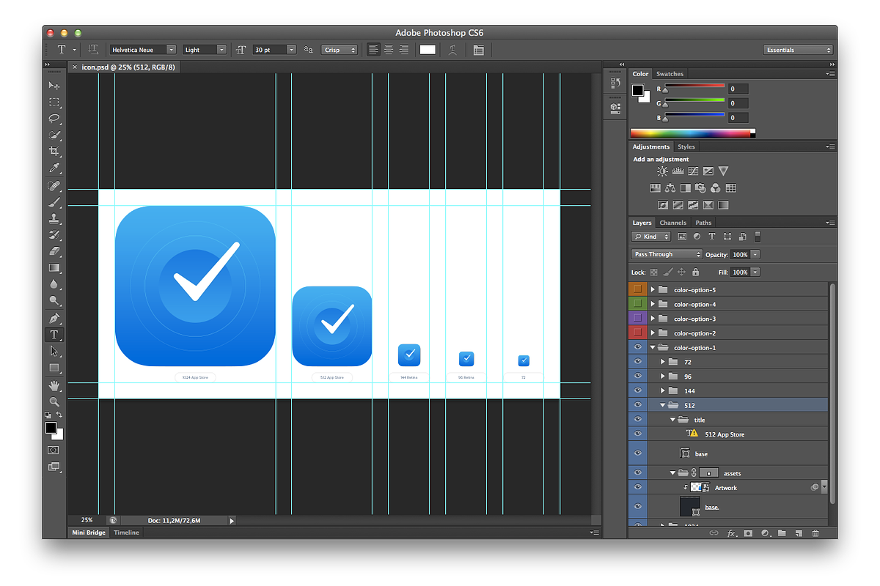The width and height of the screenshot is (880, 586).
Task: Open the anti-aliasing Crisp selector
Action: (339, 50)
